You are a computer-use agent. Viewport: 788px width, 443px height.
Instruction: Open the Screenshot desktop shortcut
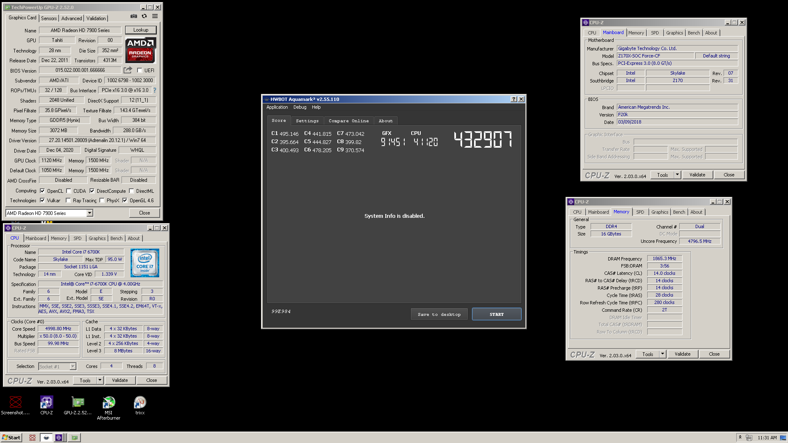(16, 406)
